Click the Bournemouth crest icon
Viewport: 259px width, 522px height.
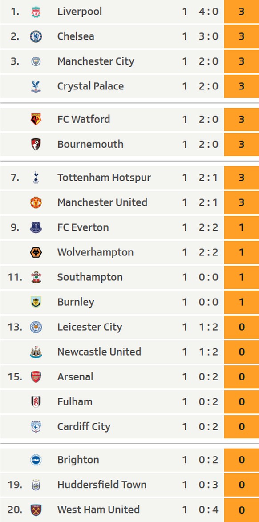(36, 144)
